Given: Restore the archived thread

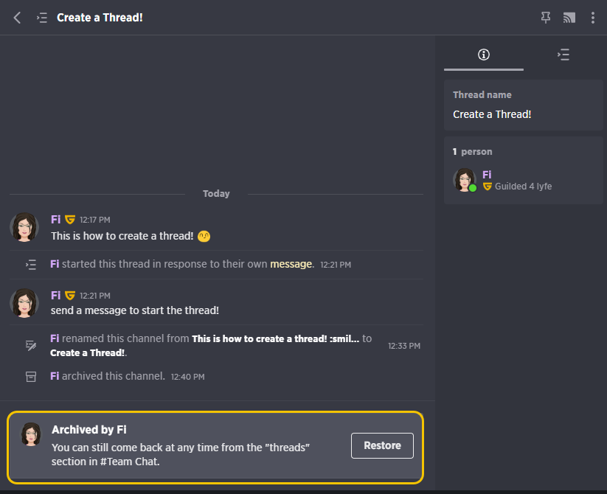Looking at the screenshot, I should (382, 445).
